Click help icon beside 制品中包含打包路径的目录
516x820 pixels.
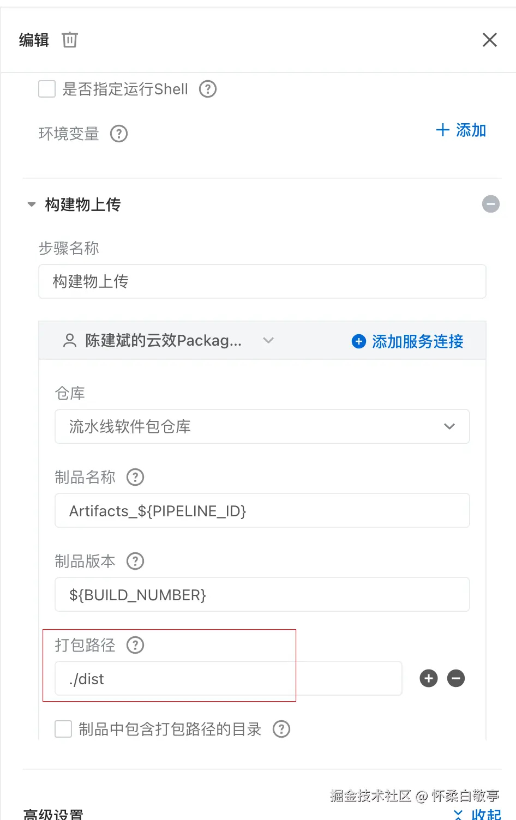coord(281,729)
